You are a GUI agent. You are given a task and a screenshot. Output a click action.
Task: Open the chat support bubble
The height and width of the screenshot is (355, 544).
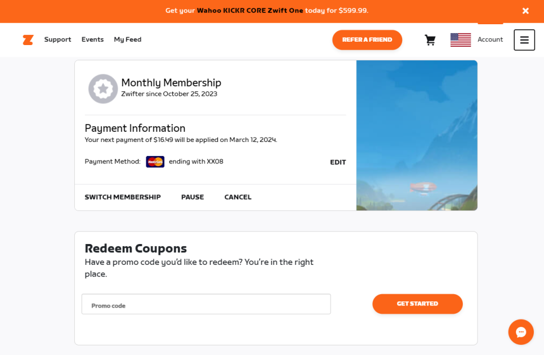521,332
